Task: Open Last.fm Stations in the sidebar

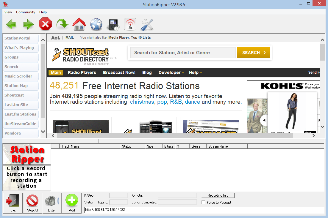Action: (21, 114)
